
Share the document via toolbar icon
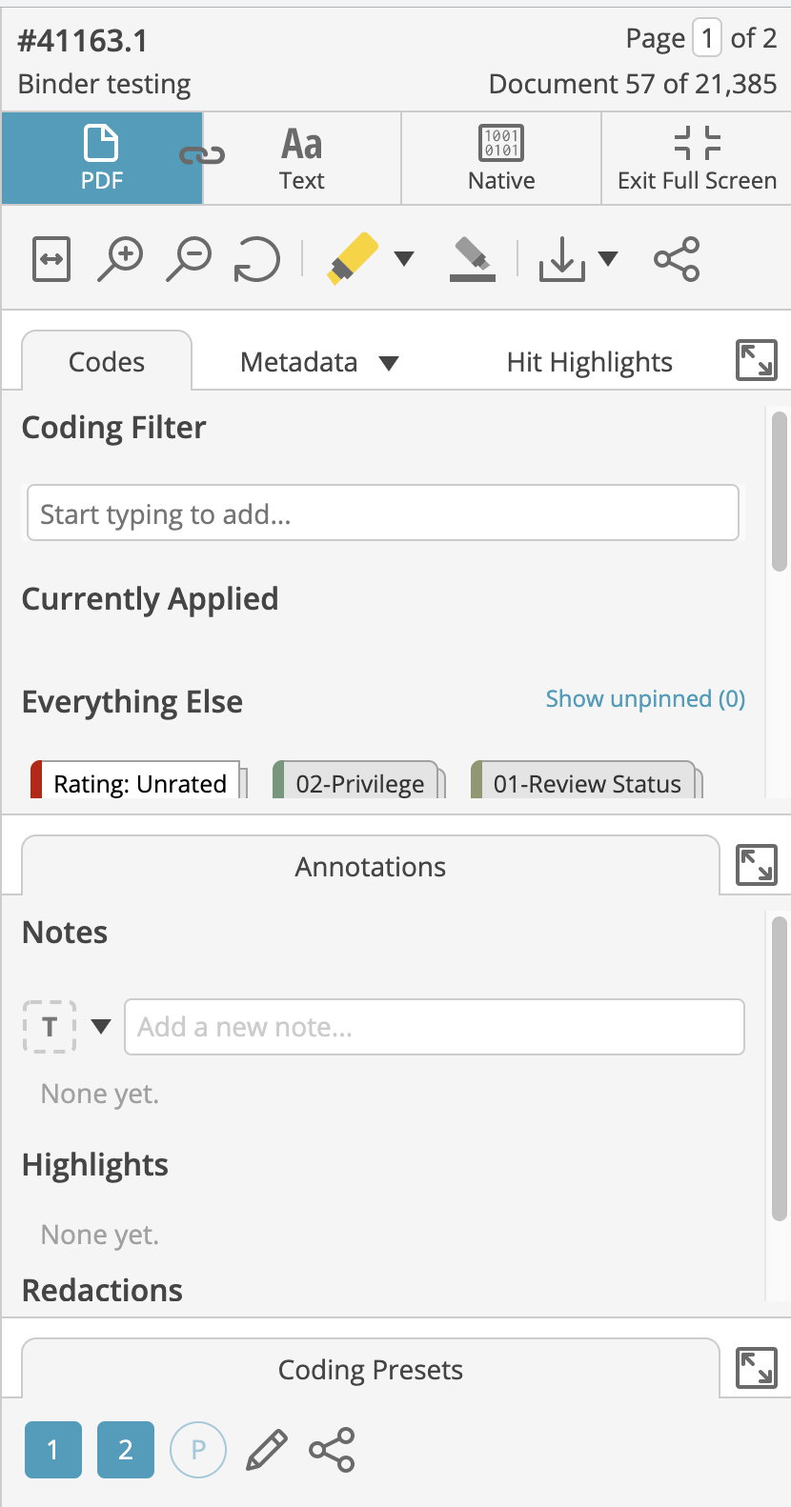(x=677, y=259)
